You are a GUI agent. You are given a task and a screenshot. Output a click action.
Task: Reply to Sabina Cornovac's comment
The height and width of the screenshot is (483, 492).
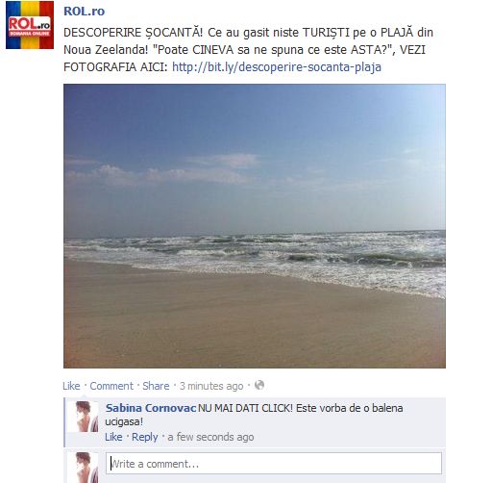point(145,437)
